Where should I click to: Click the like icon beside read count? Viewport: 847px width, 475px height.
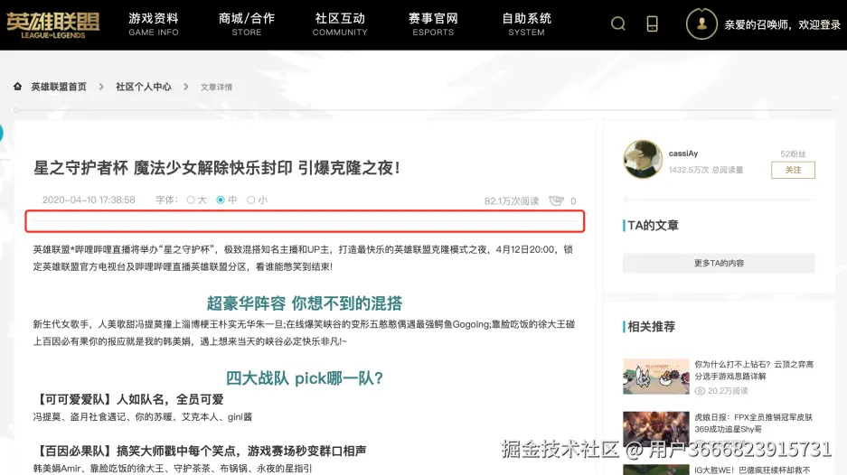(557, 200)
